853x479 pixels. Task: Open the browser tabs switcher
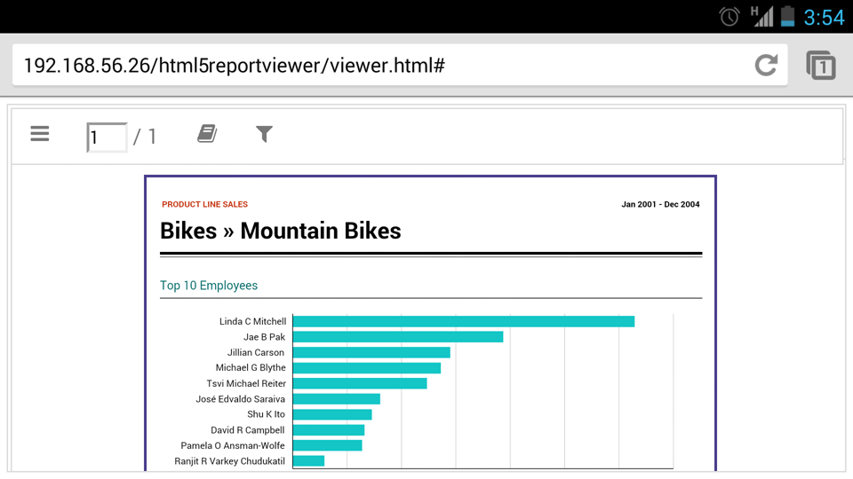click(820, 65)
